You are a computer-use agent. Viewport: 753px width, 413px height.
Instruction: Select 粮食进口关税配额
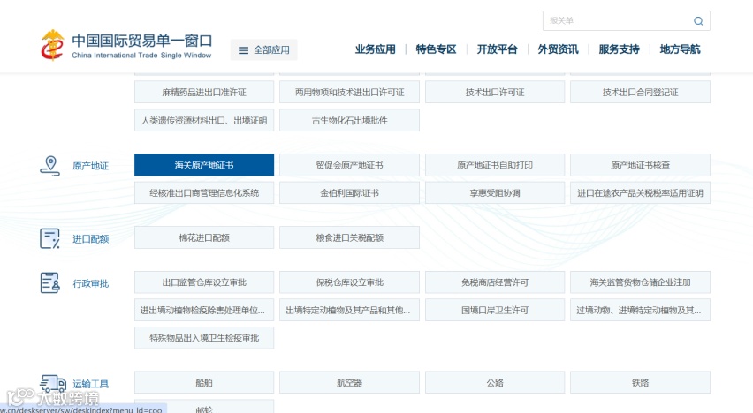tap(350, 237)
